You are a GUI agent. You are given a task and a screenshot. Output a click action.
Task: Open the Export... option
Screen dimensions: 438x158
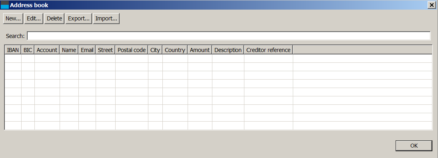click(79, 18)
